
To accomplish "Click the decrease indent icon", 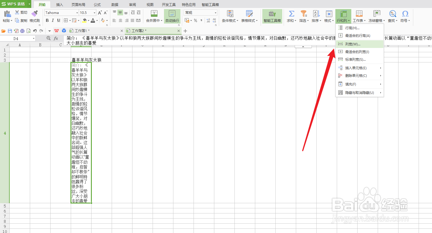I will point(133,12).
